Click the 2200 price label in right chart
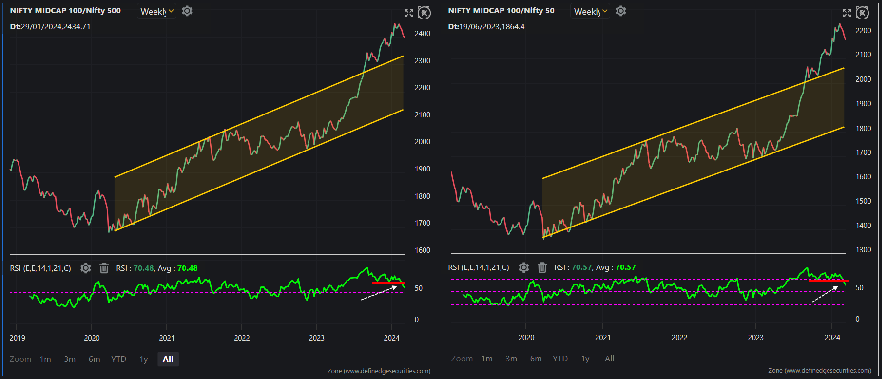Screen dimensions: 887x379 coord(863,30)
